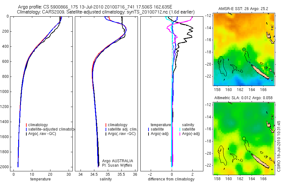
Task: Click the Argo float circle on SLA map
Action: click(244, 138)
